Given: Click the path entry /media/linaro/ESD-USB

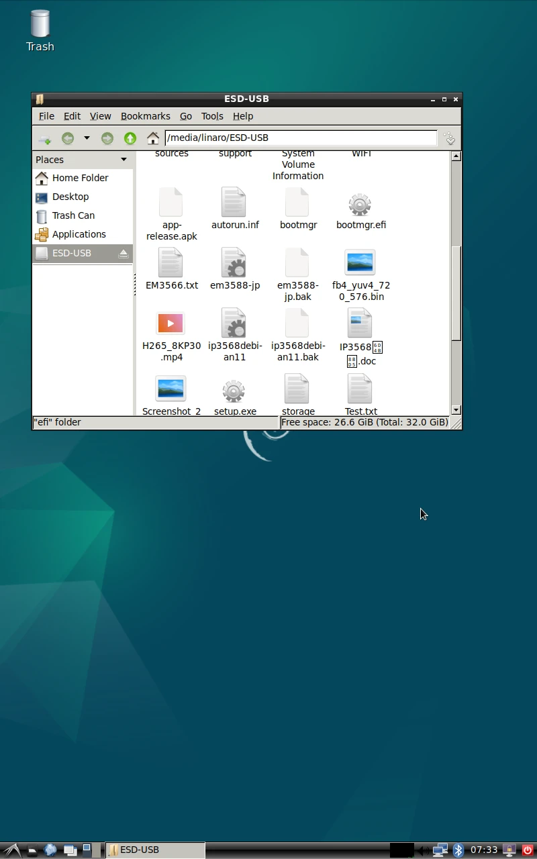Looking at the screenshot, I should pyautogui.click(x=301, y=138).
